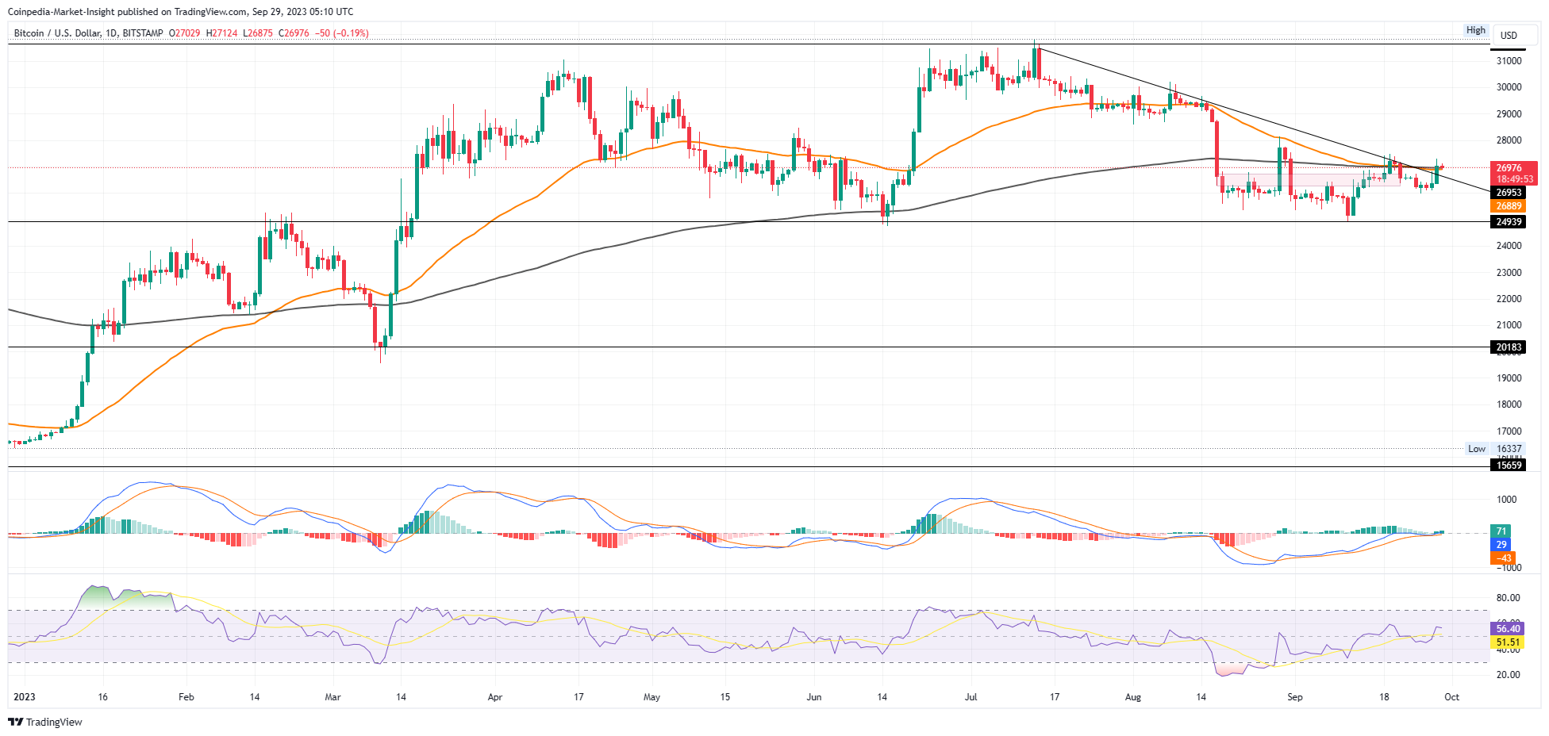Viewport: 1549px width, 736px height.
Task: Click the Aug label on time axis
Action: coord(1133,697)
